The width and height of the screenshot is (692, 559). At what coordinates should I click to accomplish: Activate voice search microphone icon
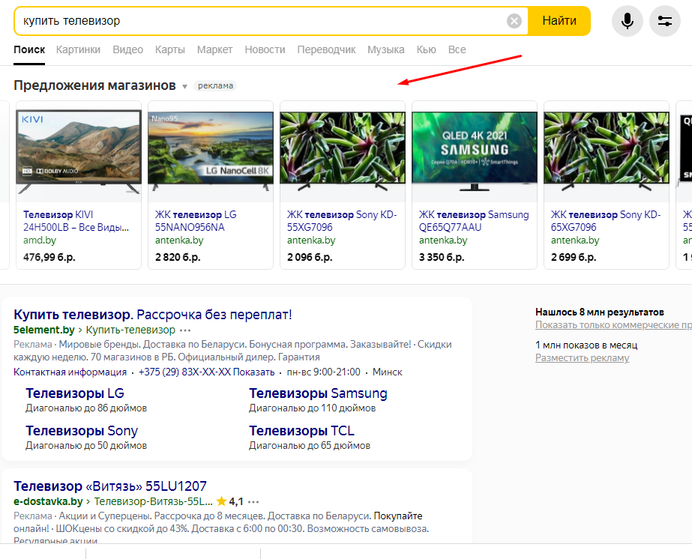coord(628,21)
